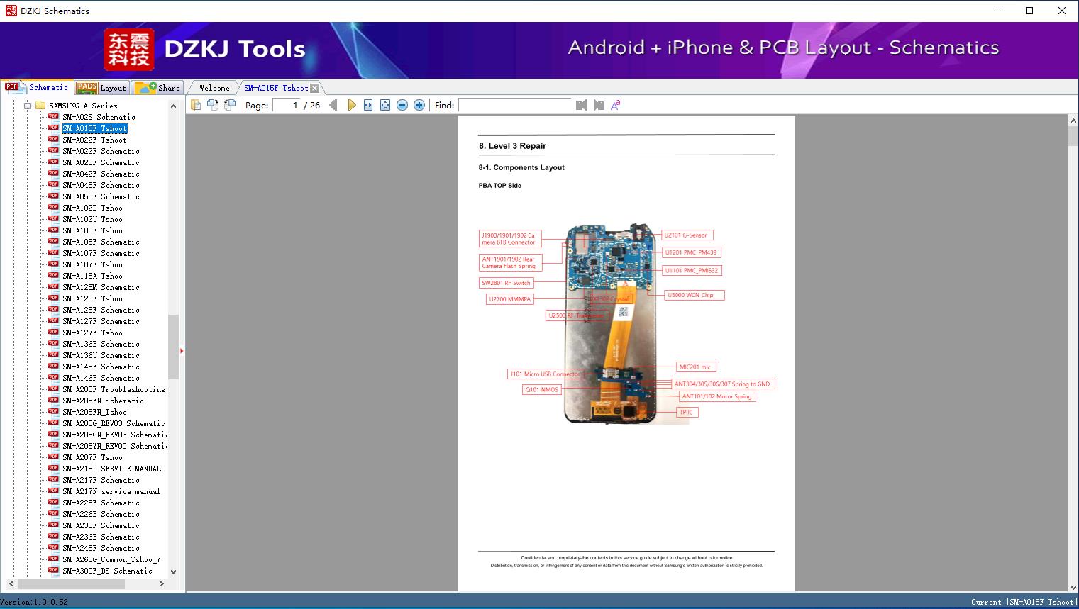Switch to the Welcome tab
This screenshot has height=609, width=1079.
(214, 88)
